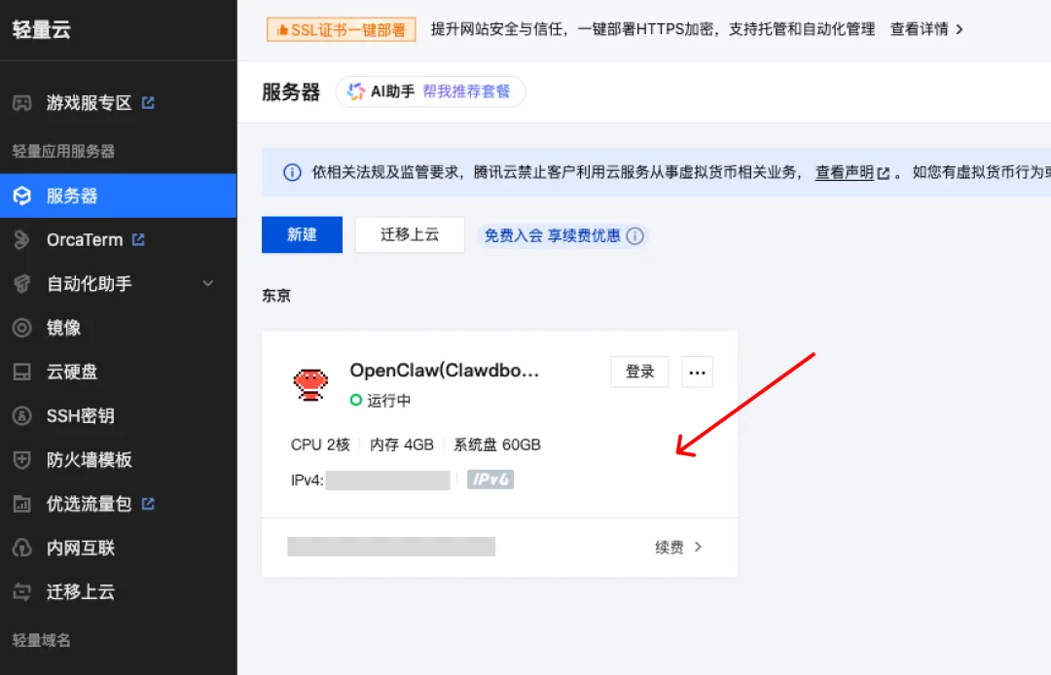Click the 登录 button on server card
The width and height of the screenshot is (1051, 675).
click(x=639, y=372)
